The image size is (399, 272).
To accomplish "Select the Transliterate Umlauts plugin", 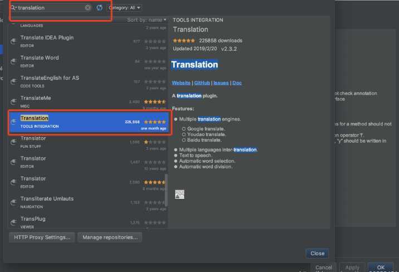I will coord(88,202).
